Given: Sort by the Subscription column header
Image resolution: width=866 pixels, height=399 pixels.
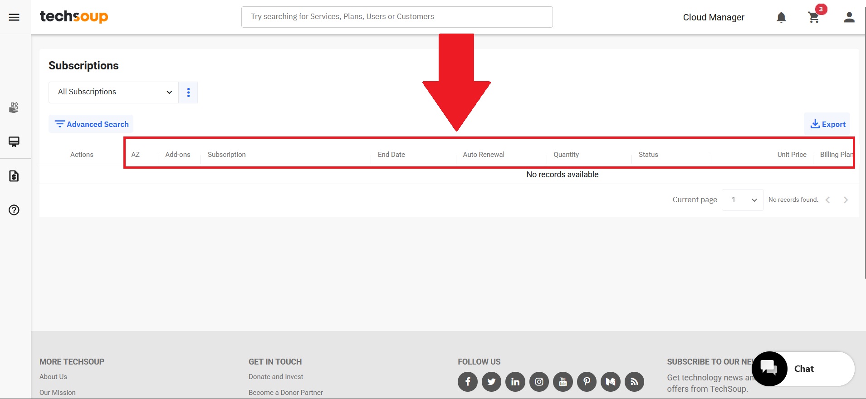Looking at the screenshot, I should 227,155.
